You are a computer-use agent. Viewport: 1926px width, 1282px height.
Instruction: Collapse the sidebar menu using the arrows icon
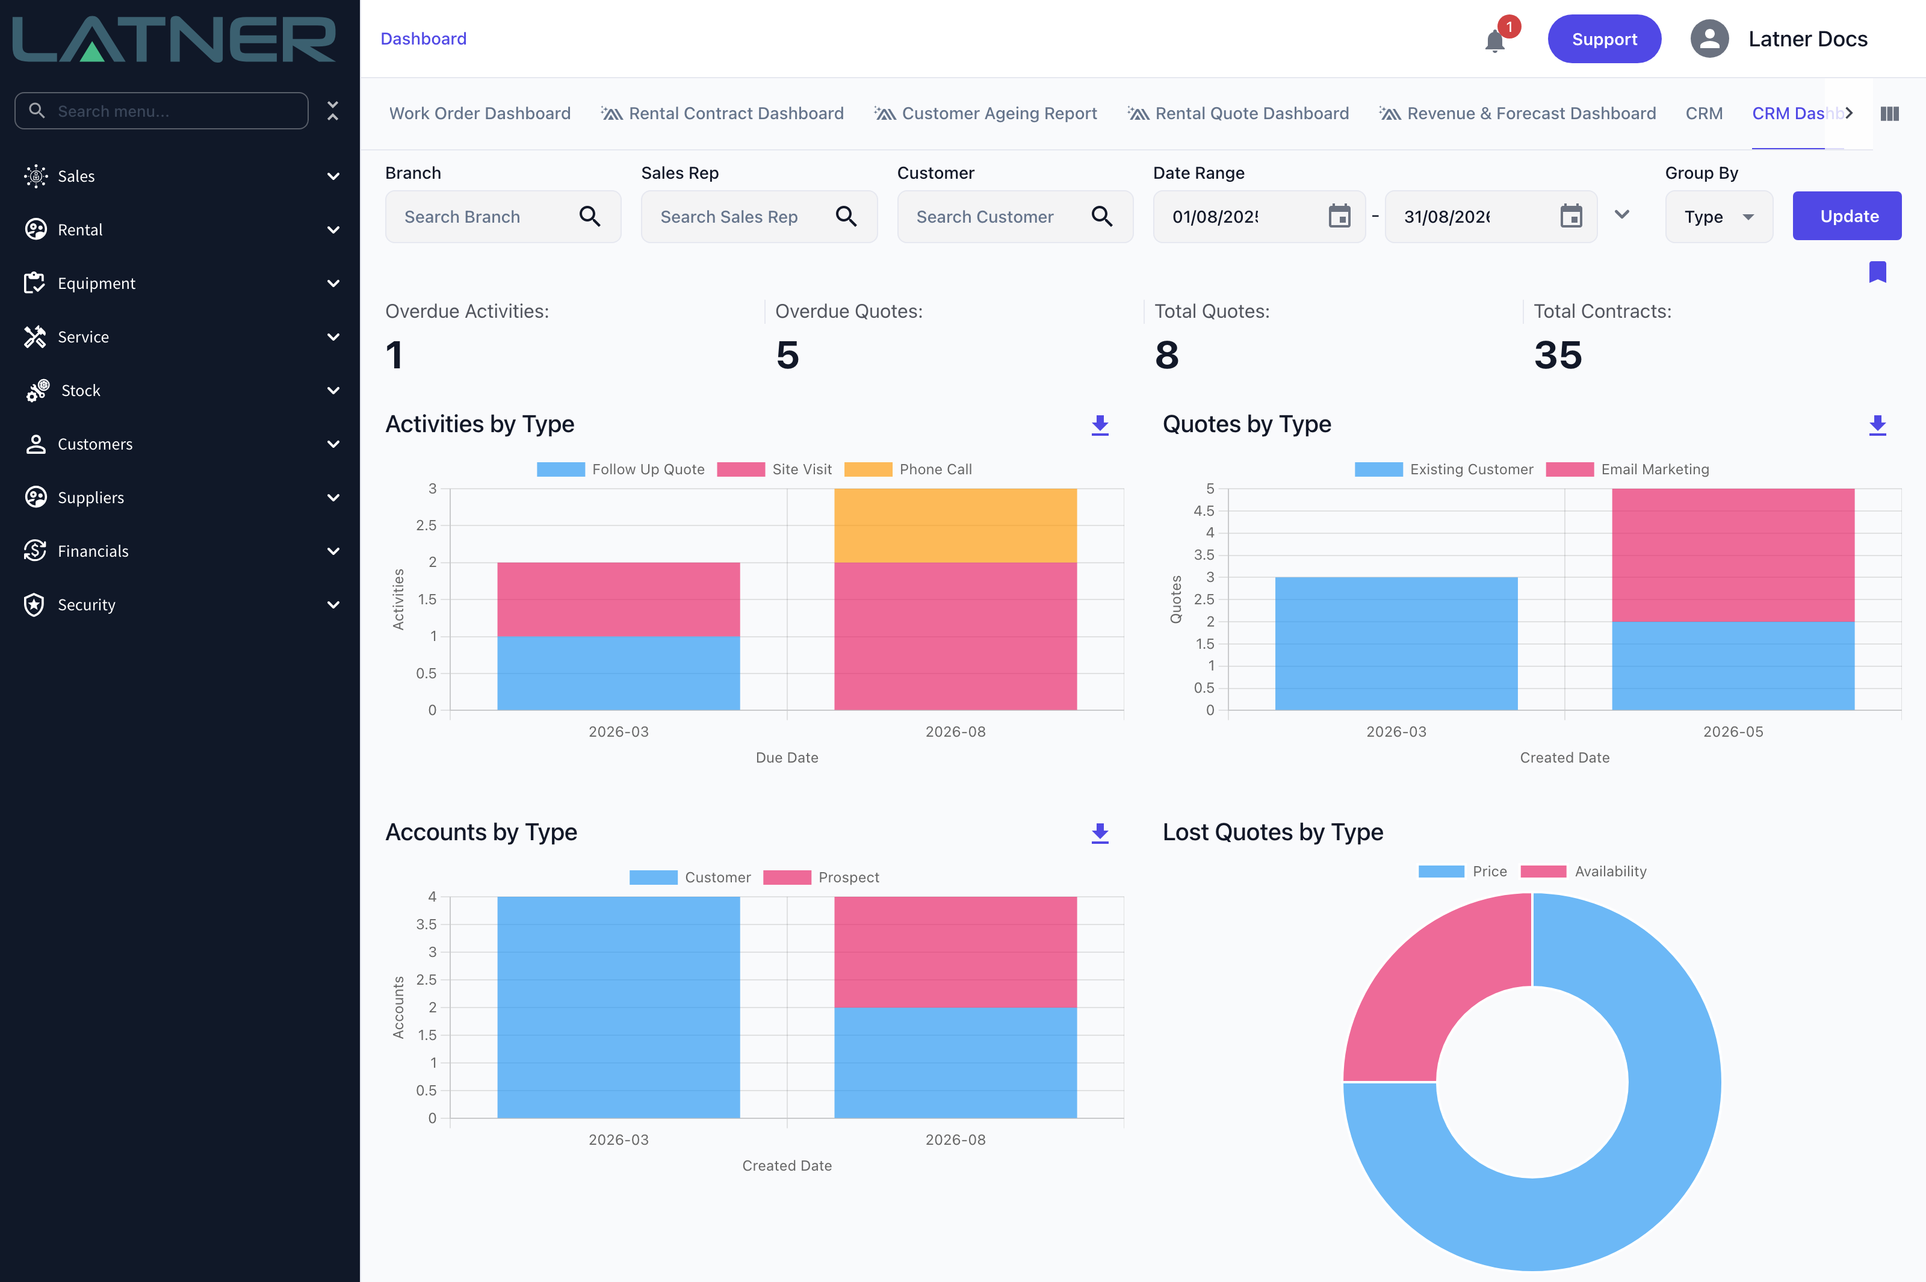333,110
